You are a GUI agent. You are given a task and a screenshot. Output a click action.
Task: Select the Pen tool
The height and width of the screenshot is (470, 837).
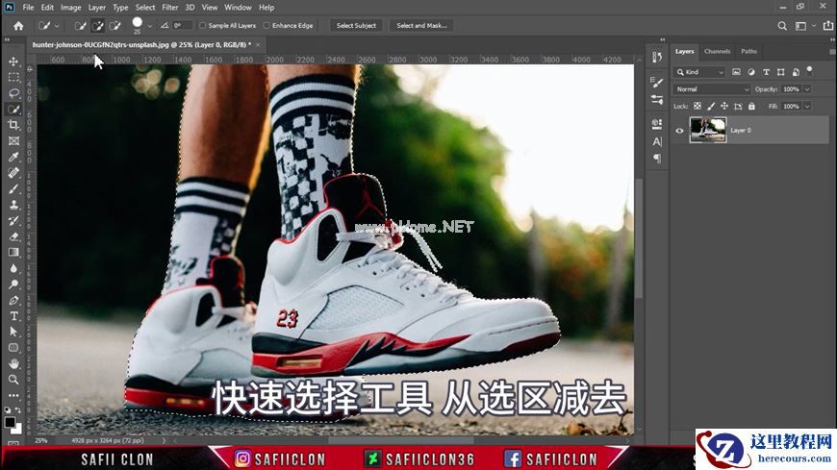click(x=13, y=300)
